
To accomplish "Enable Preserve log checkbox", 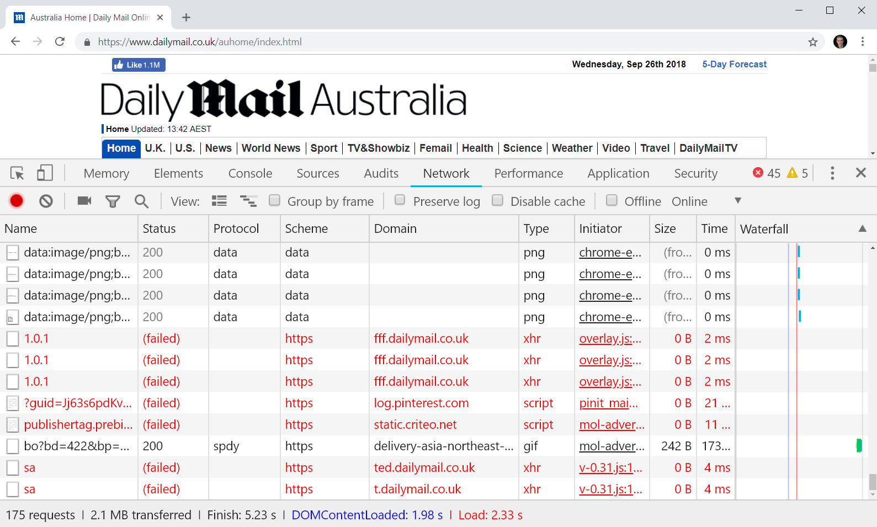I will click(400, 200).
